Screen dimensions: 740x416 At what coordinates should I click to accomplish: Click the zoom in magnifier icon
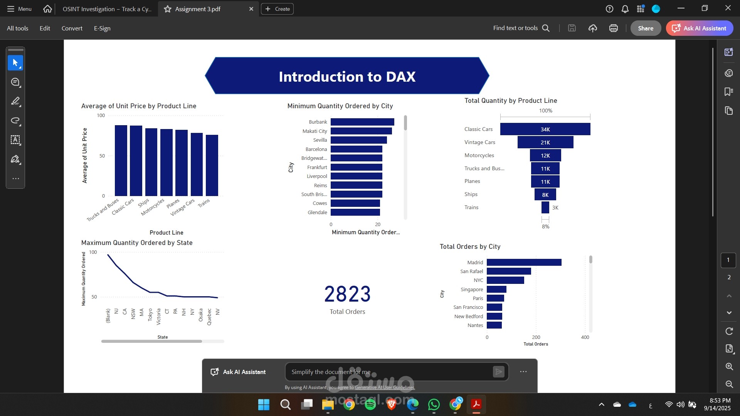[x=729, y=366]
